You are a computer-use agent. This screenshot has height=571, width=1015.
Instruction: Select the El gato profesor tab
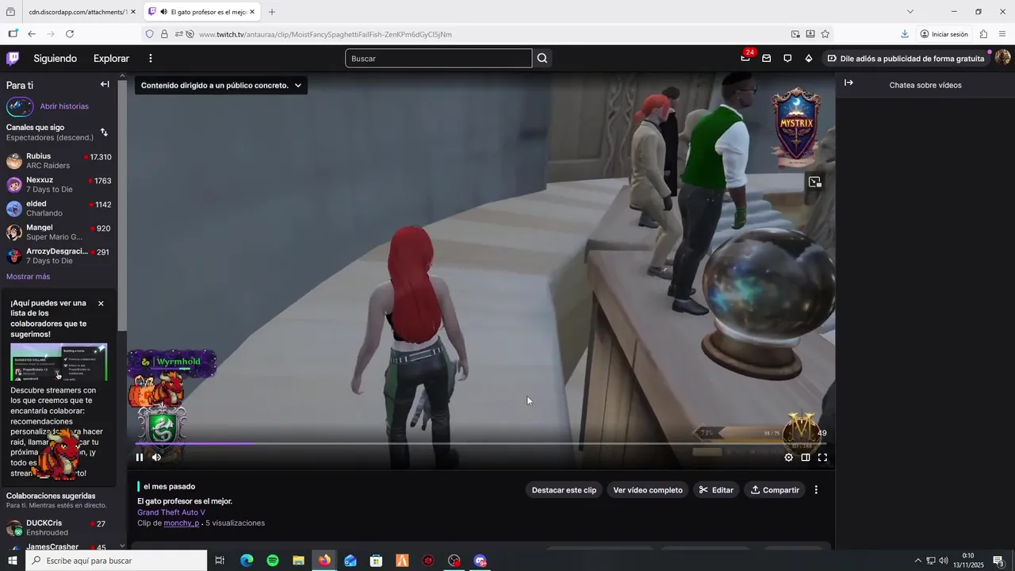pyautogui.click(x=202, y=12)
